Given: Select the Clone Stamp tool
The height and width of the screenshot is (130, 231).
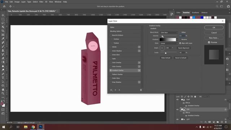Looking at the screenshot, I should [x=3, y=51].
